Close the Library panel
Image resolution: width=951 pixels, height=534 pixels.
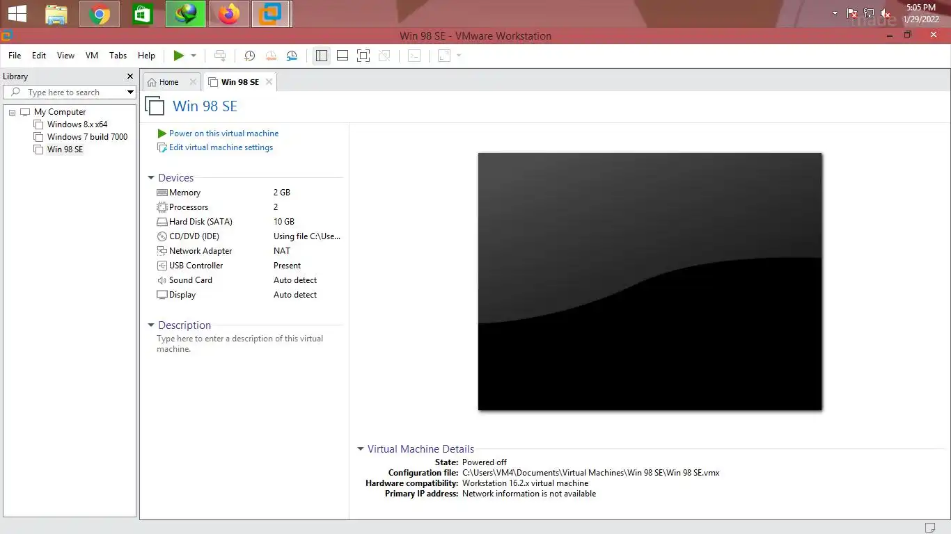[x=129, y=76]
